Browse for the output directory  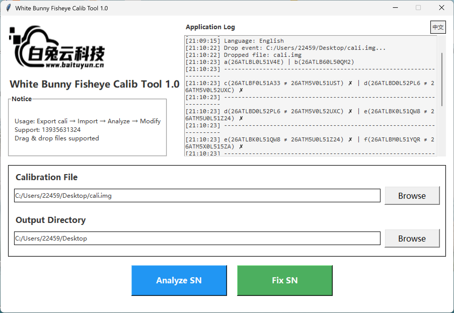pyautogui.click(x=412, y=238)
